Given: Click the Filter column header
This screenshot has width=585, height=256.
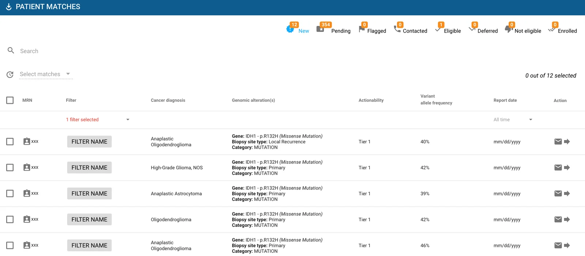Looking at the screenshot, I should pyautogui.click(x=71, y=100).
